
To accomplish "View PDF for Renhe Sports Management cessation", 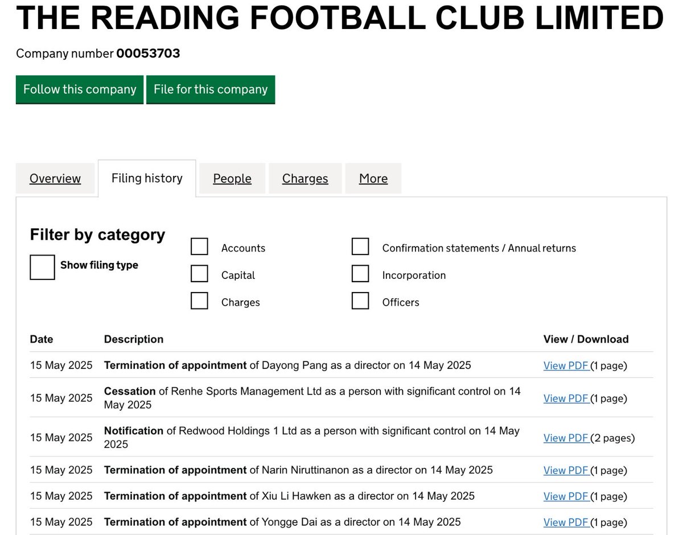I will [566, 398].
